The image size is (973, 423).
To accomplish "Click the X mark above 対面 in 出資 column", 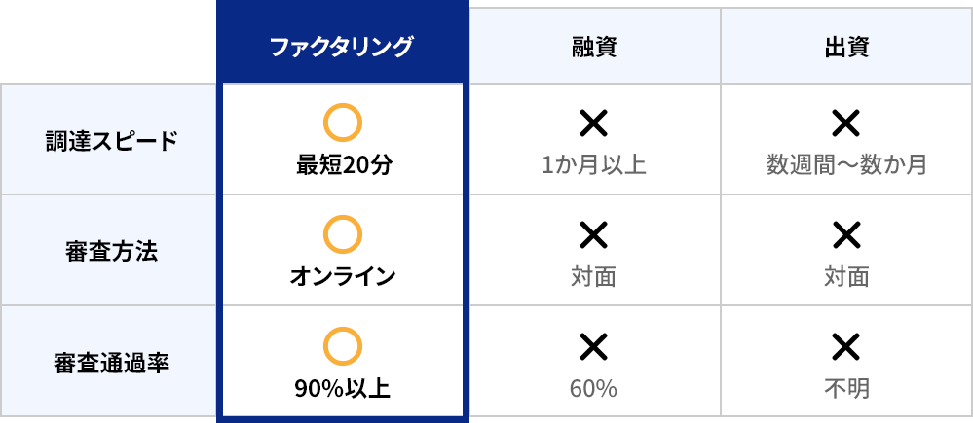I will 845,234.
